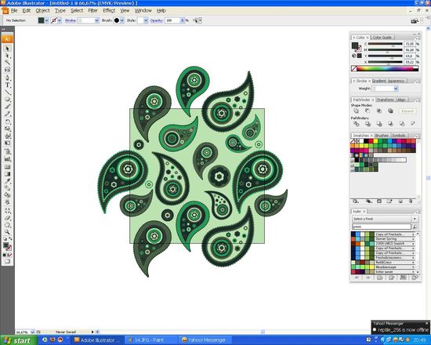431x345 pixels.
Task: Select the Selection (black arrow) tool
Action: point(7,49)
